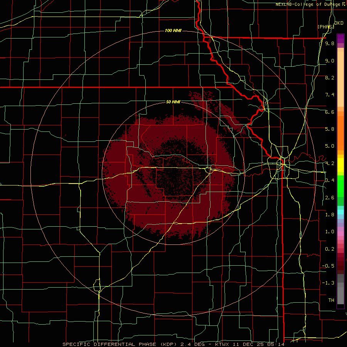This screenshot has height=347, width=347.
Task: Pick the purple top segment of color scale
Action: tap(340, 39)
